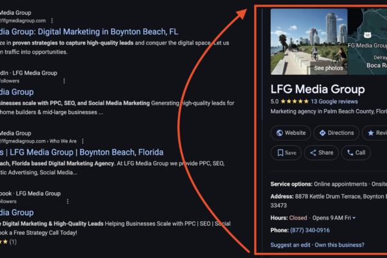The height and width of the screenshot is (258, 387).
Task: Click the Website button in business panel
Action: pyautogui.click(x=290, y=133)
